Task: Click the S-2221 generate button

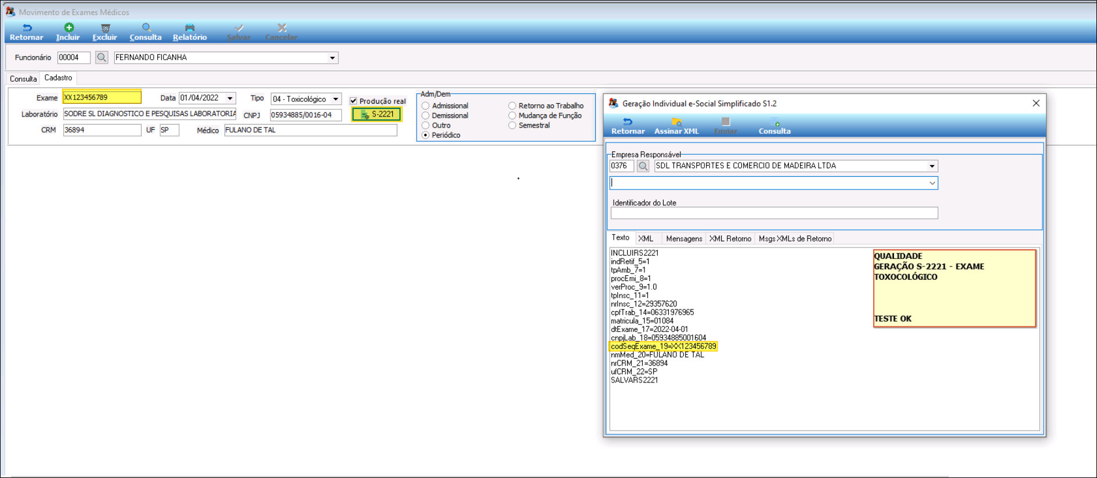Action: tap(376, 115)
